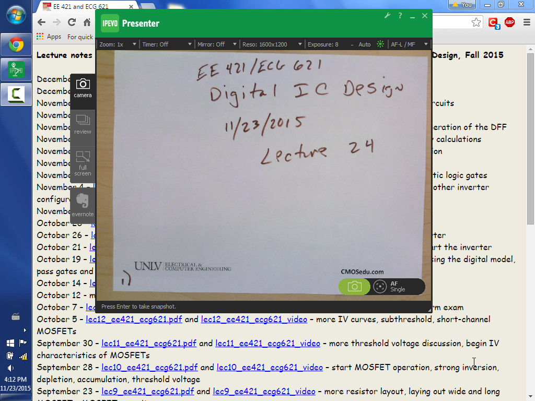Open the network signal tray icon
Image resolution: width=535 pixels, height=401 pixels.
coord(23,356)
